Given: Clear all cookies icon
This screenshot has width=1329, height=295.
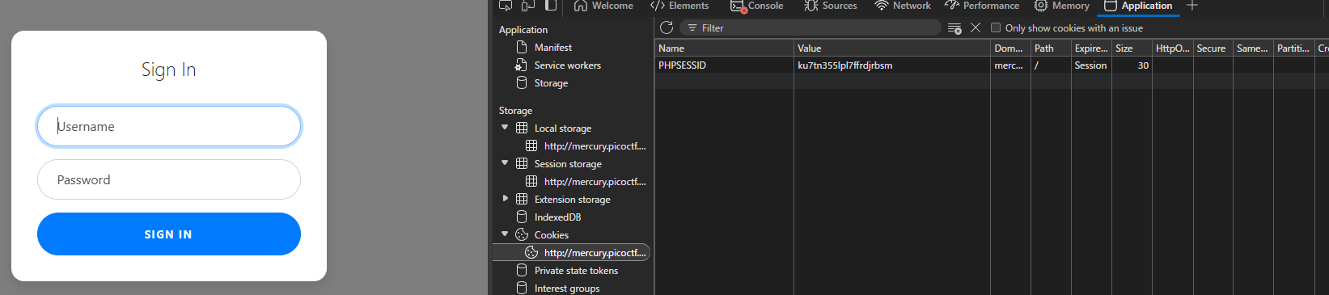Looking at the screenshot, I should point(954,28).
